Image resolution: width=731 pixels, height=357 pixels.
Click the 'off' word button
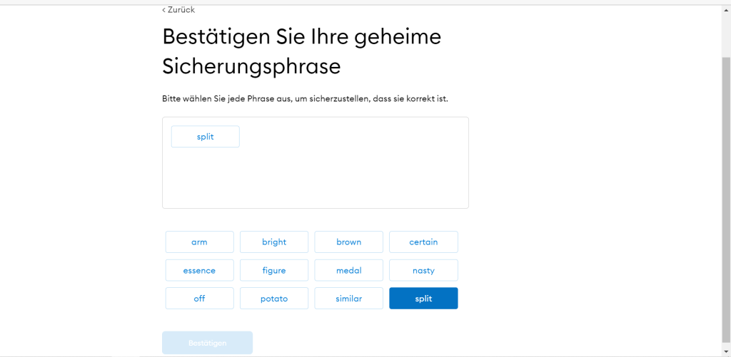click(x=199, y=299)
